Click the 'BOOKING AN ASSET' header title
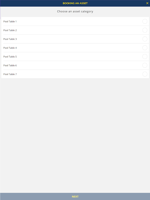 point(75,3)
